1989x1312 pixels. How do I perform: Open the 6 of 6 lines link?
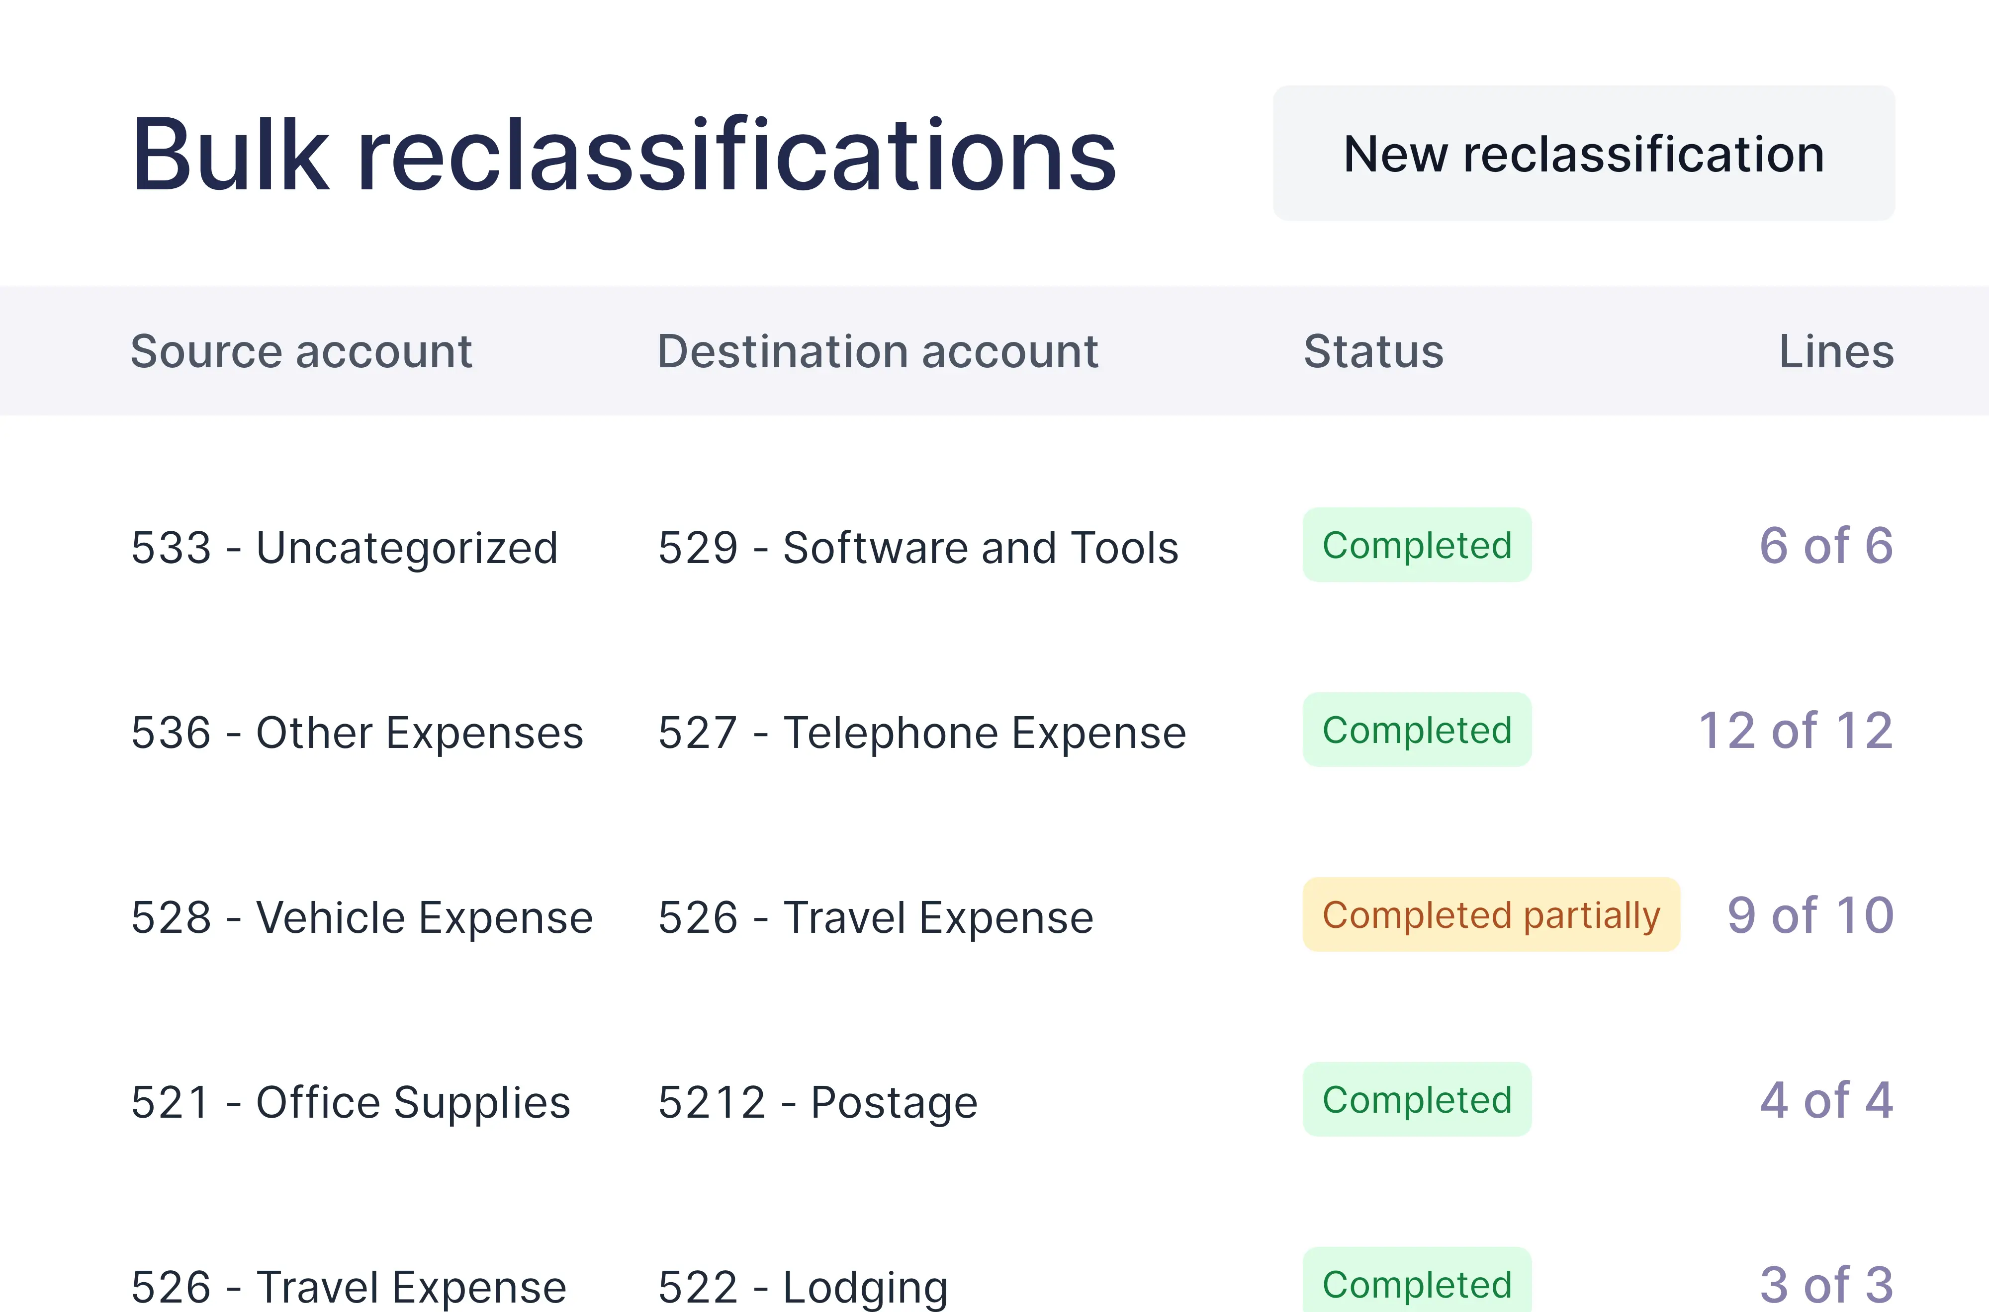tap(1826, 545)
